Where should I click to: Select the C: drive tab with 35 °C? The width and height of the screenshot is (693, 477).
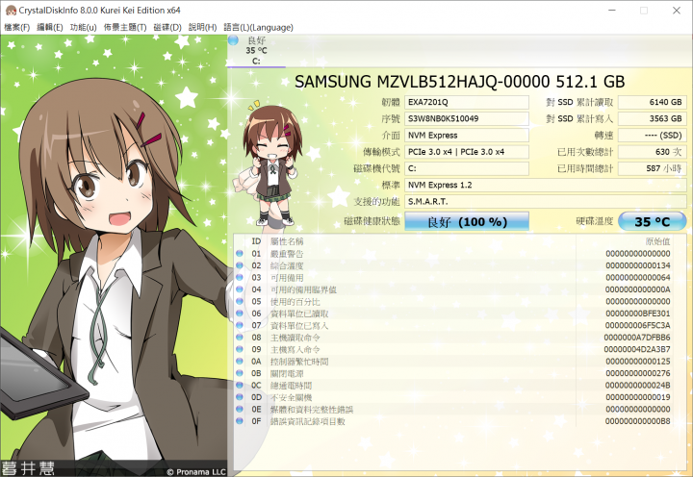click(x=256, y=51)
